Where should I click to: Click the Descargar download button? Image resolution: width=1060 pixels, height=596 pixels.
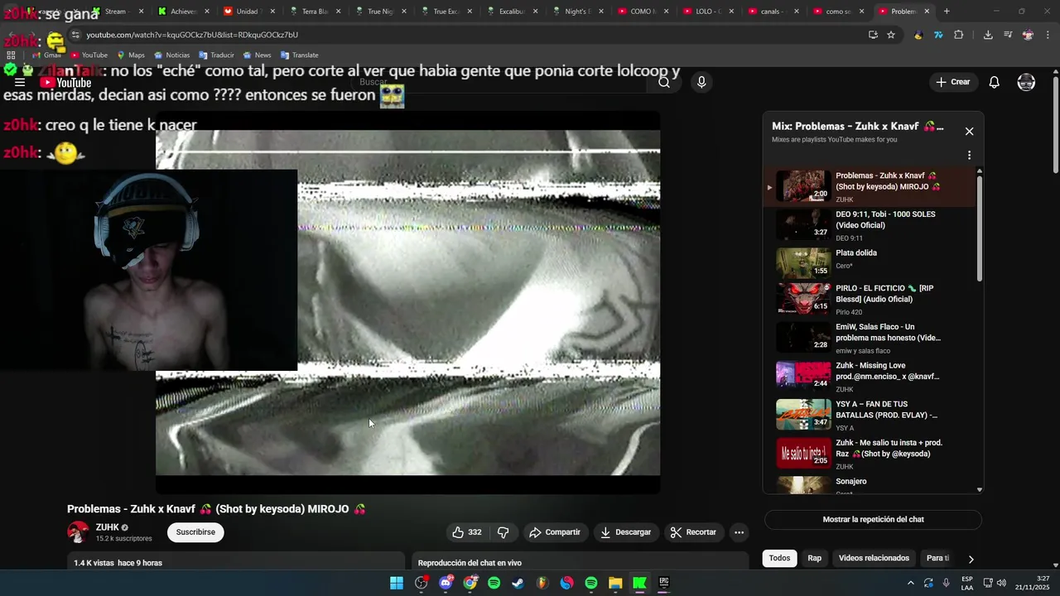click(x=626, y=532)
